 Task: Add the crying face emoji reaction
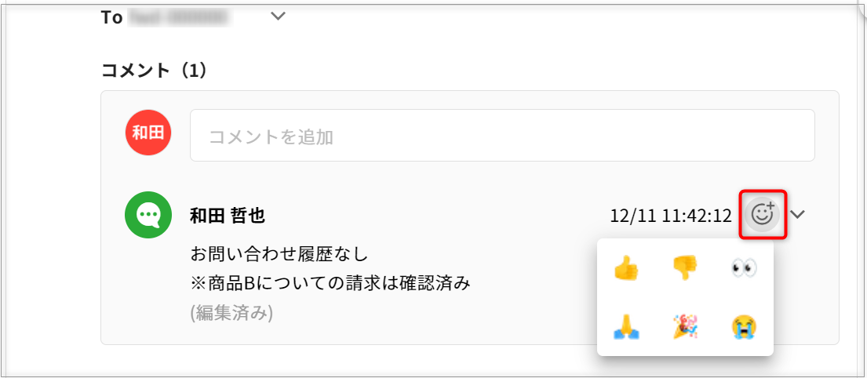[x=743, y=326]
